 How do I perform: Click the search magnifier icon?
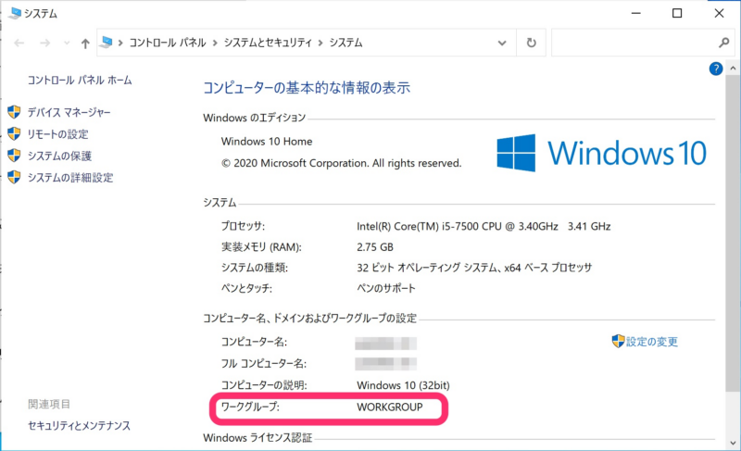[x=723, y=43]
